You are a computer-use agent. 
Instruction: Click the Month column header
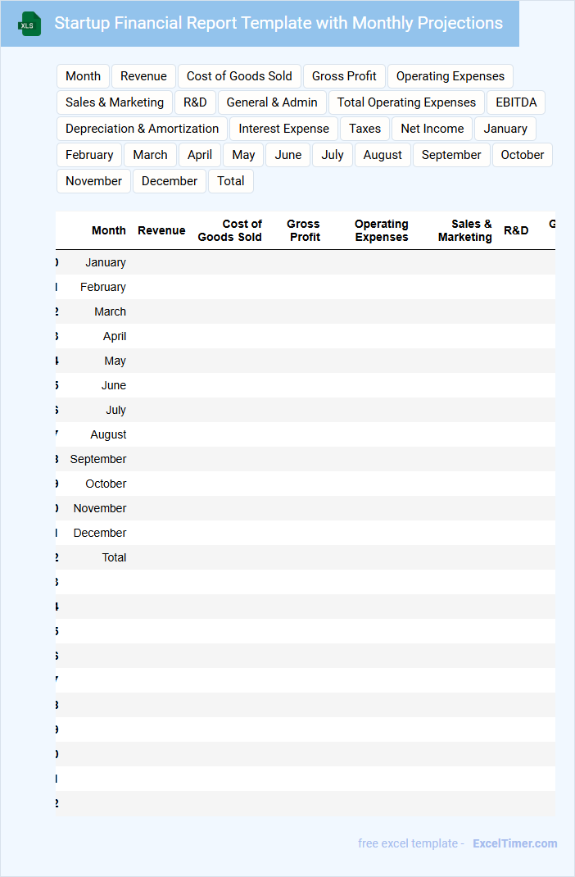click(x=108, y=230)
